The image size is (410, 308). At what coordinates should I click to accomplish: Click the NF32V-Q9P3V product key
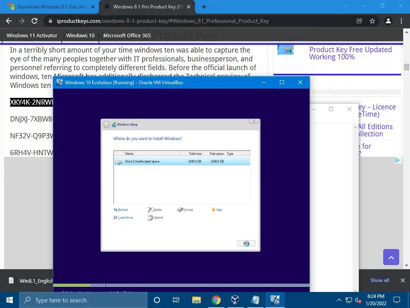31,136
